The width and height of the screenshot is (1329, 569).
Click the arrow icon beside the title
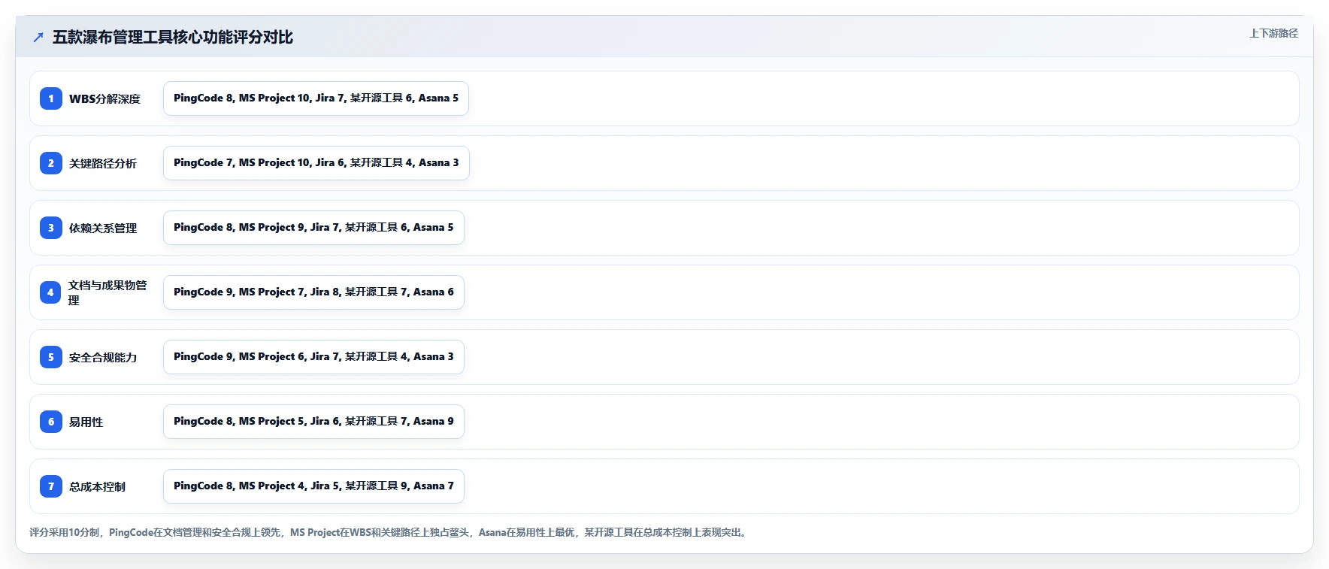(x=38, y=37)
